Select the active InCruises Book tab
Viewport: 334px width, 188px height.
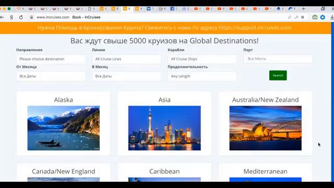click(127, 9)
